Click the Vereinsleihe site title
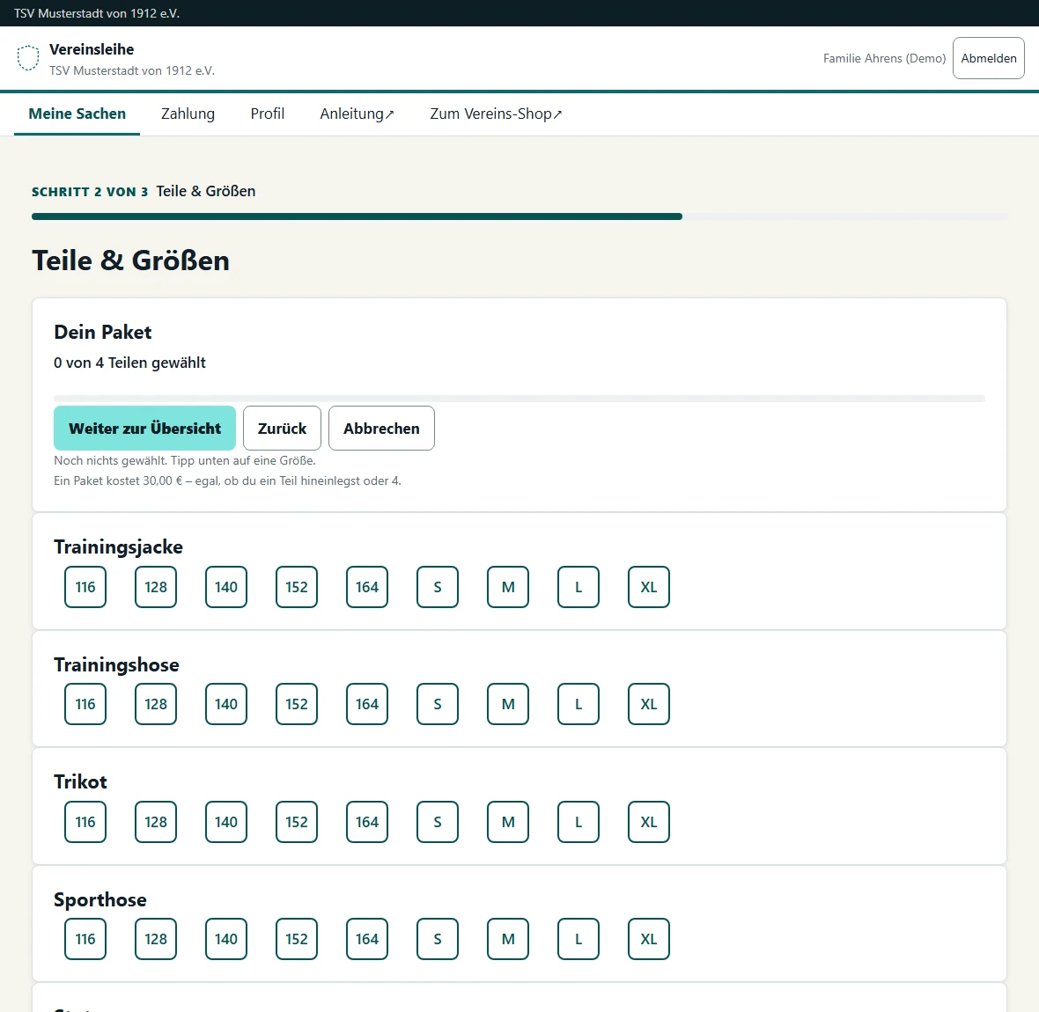The width and height of the screenshot is (1039, 1012). click(x=92, y=49)
